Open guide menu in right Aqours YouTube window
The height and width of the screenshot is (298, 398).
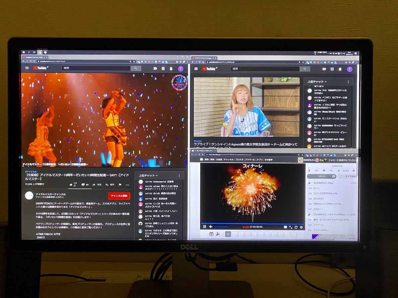(x=196, y=69)
